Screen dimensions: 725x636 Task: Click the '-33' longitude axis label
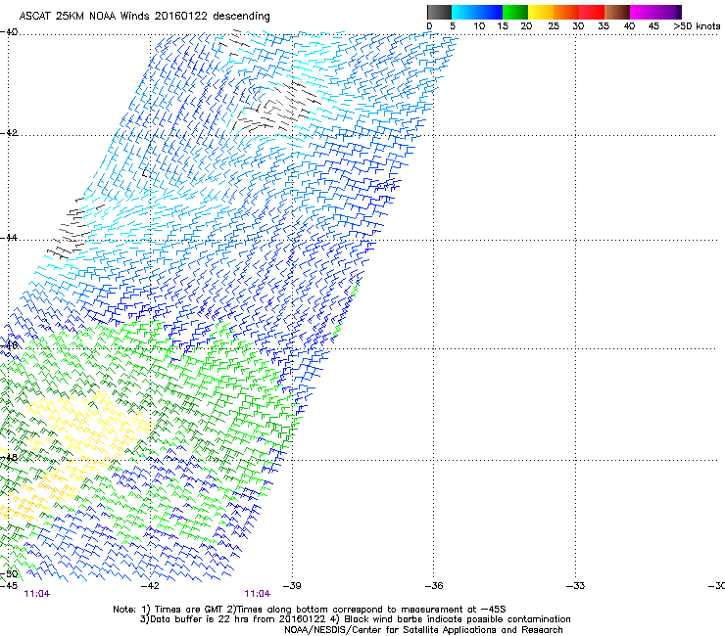(575, 586)
